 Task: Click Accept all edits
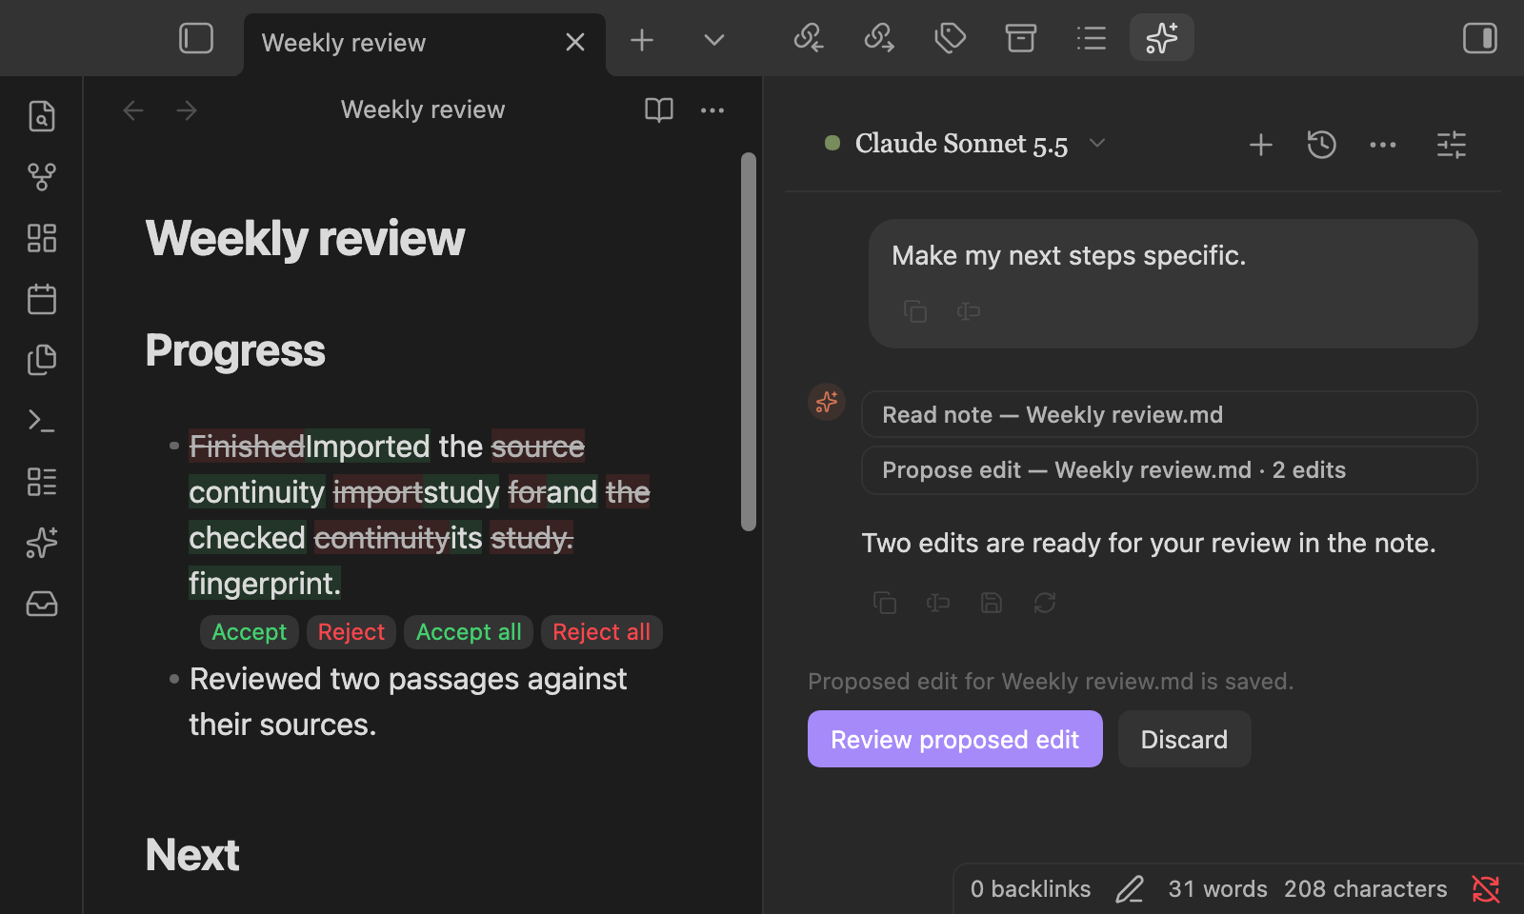(469, 632)
